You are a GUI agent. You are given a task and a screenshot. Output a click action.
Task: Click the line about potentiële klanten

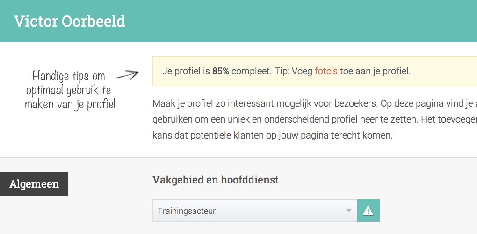coord(273,135)
